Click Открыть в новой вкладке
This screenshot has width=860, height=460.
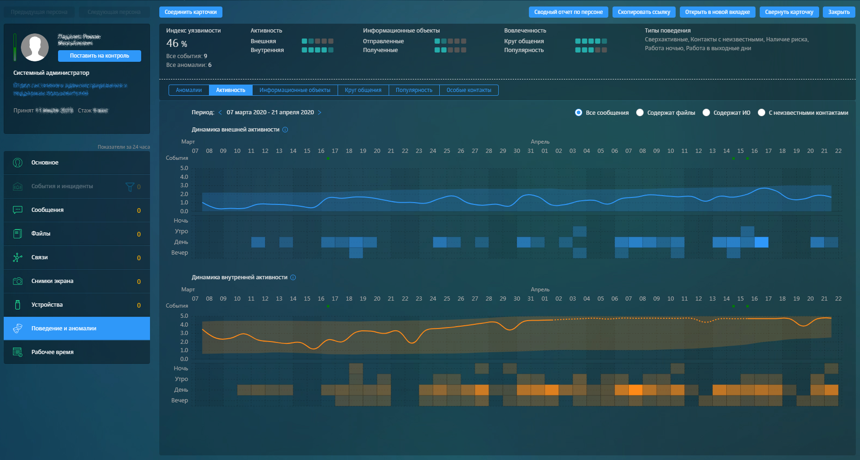point(717,12)
